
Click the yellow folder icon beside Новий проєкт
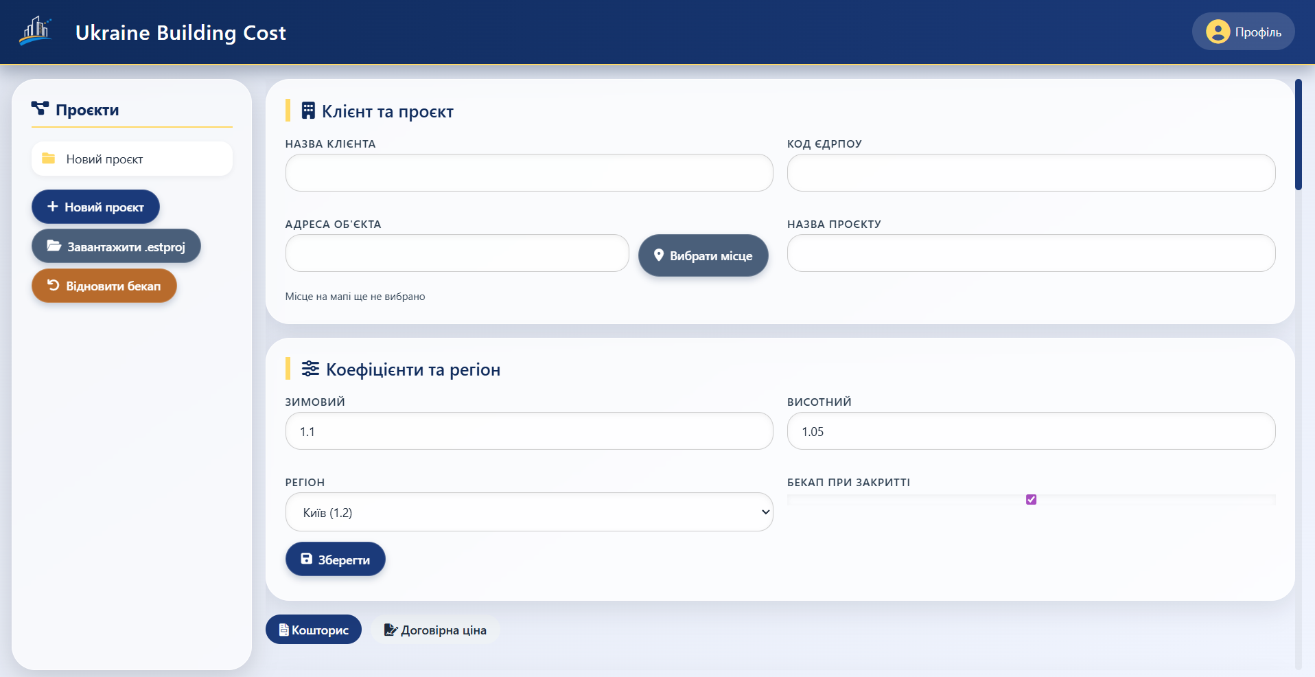(48, 159)
